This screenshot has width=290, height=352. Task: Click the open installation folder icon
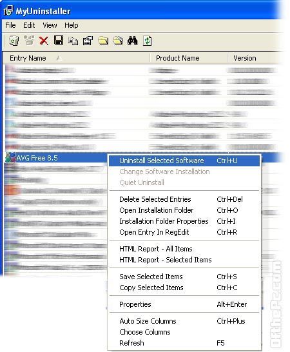tap(103, 41)
